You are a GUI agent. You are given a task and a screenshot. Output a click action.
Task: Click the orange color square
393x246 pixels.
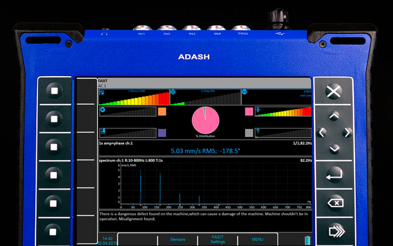tap(162, 112)
